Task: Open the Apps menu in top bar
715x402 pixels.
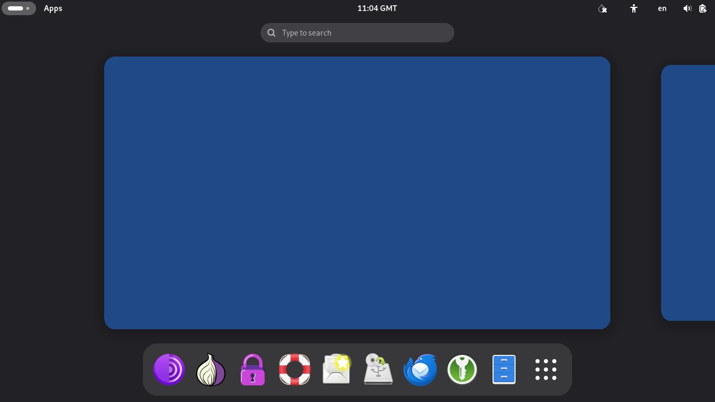Action: coord(53,8)
